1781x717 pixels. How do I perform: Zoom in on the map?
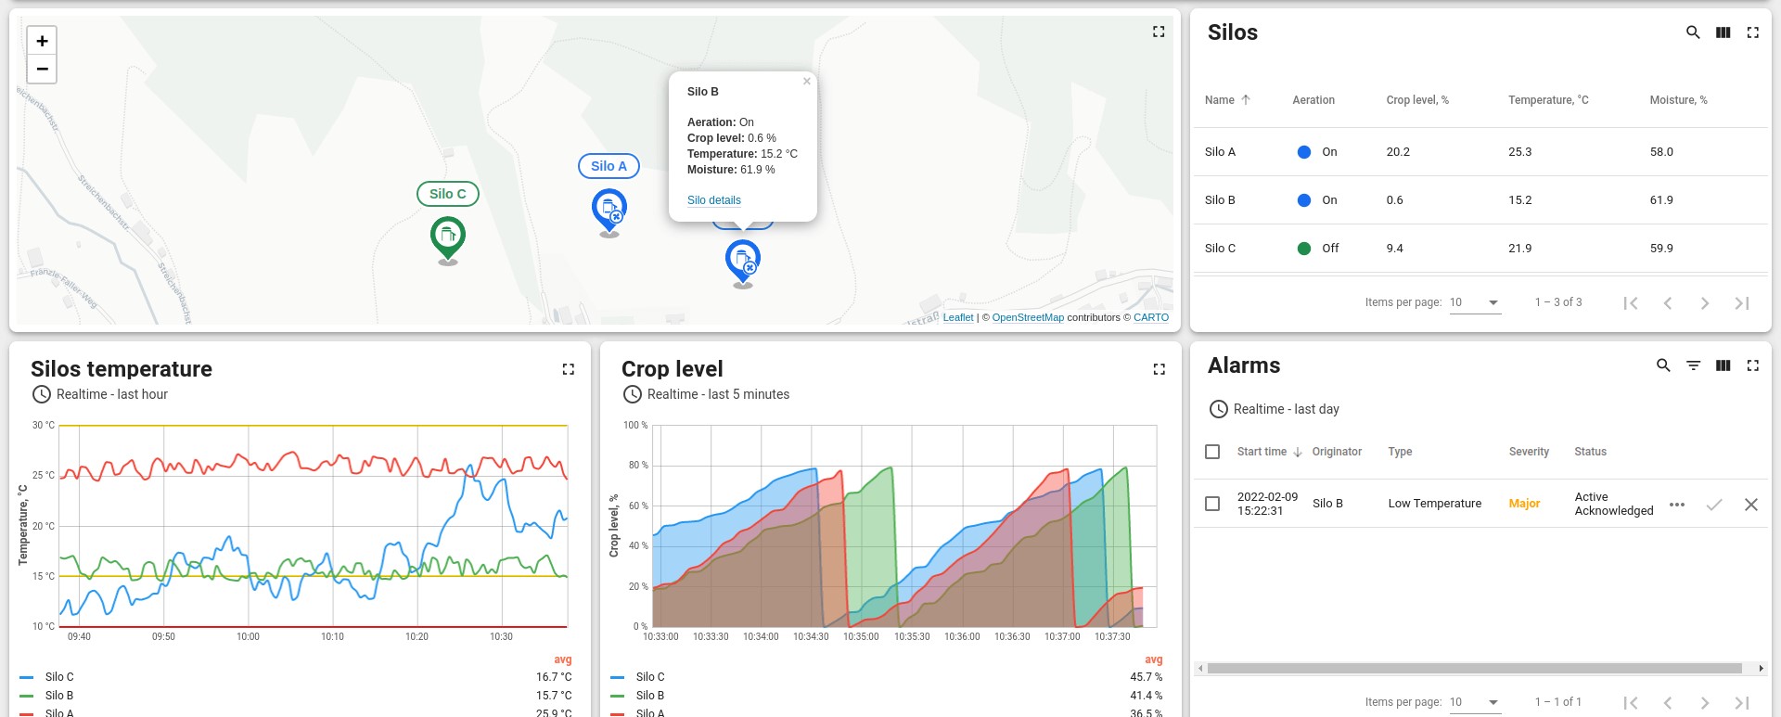(42, 41)
